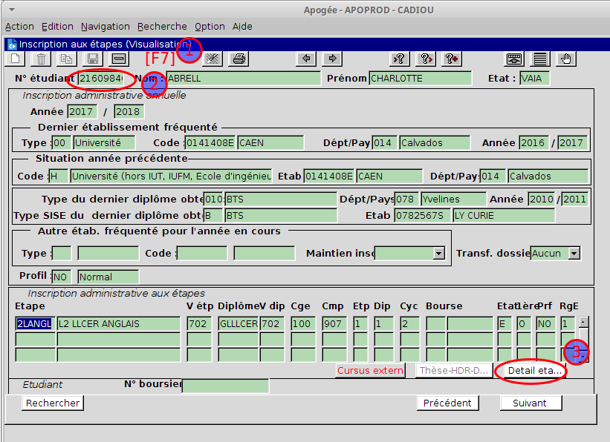This screenshot has height=442, width=610.
Task: Click the trash delete icon
Action: click(41, 59)
